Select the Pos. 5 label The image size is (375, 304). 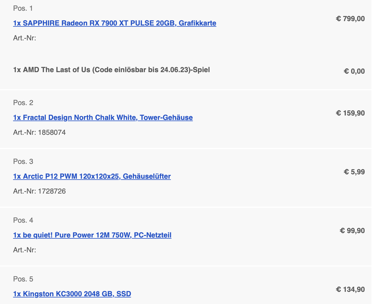coord(23,279)
